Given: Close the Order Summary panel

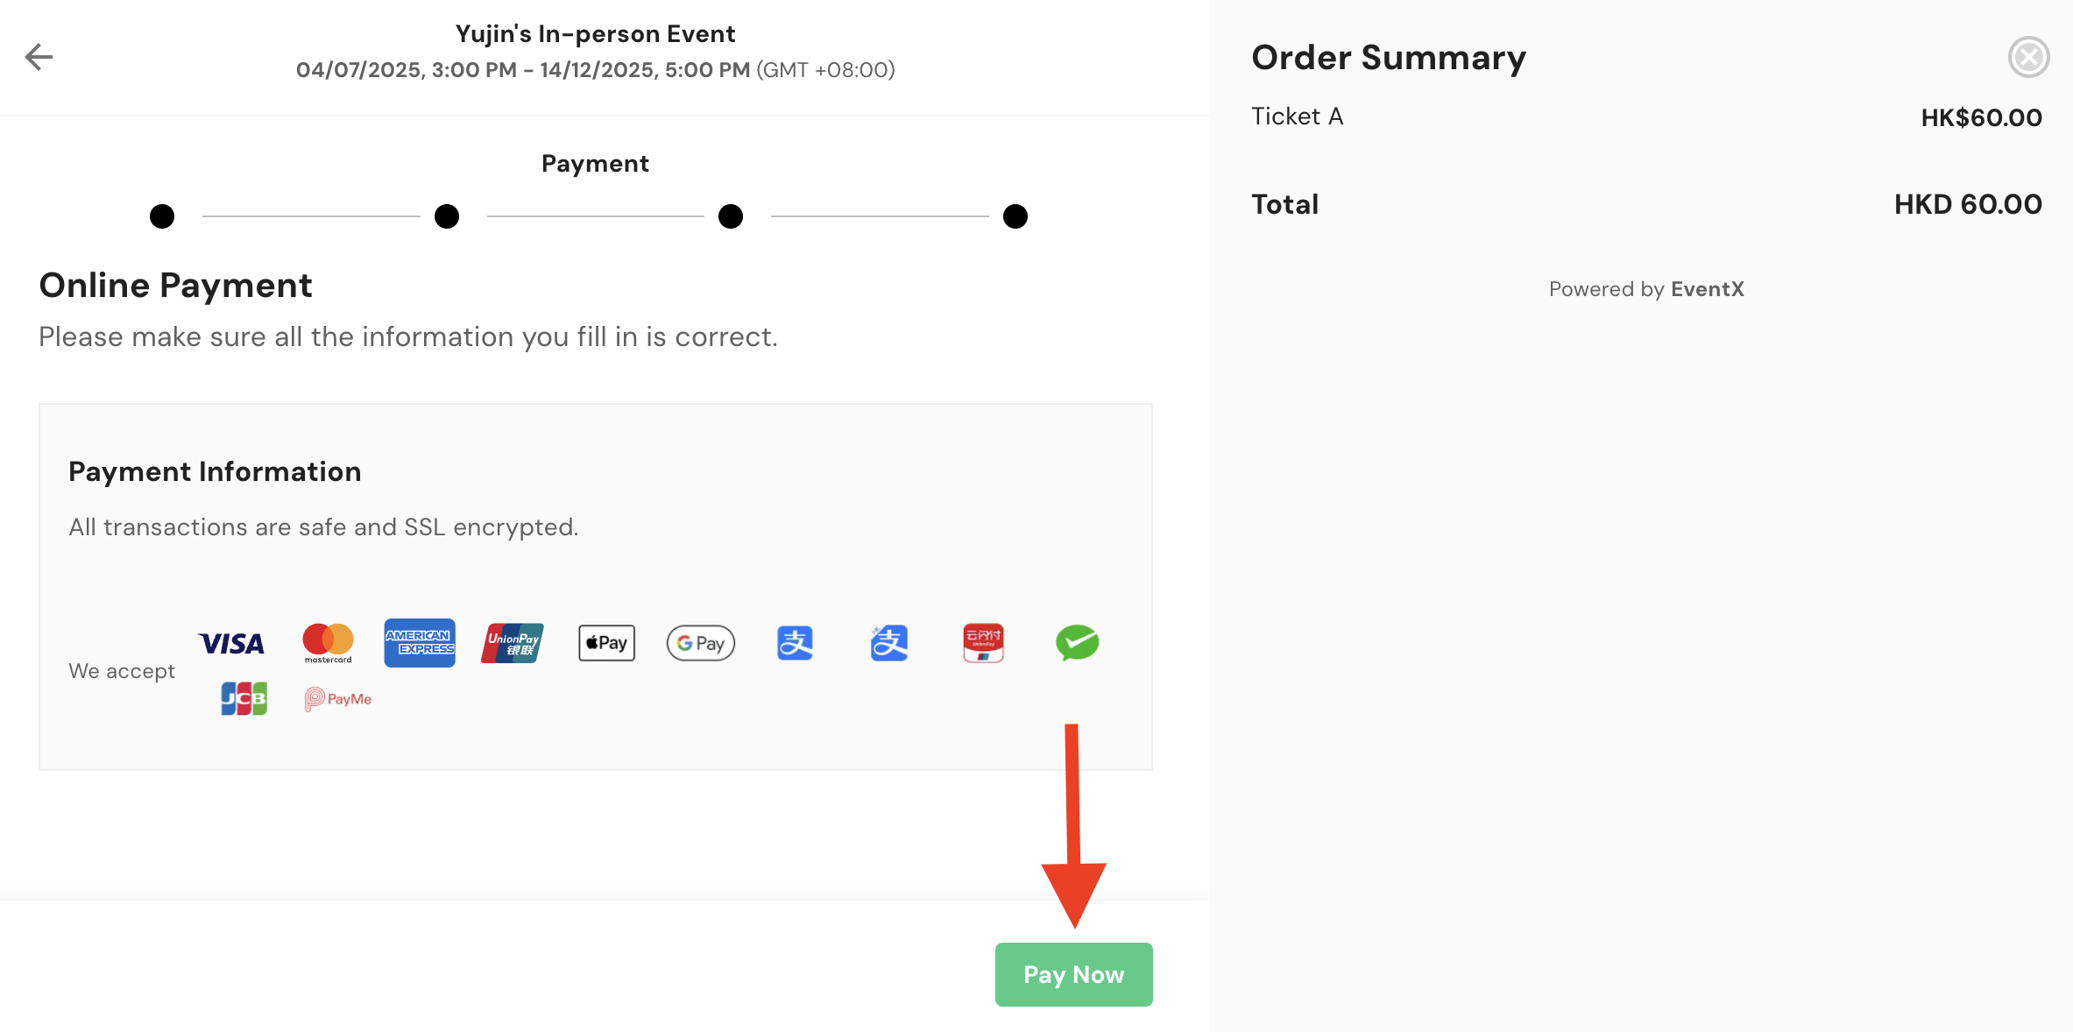Looking at the screenshot, I should click(x=2028, y=58).
